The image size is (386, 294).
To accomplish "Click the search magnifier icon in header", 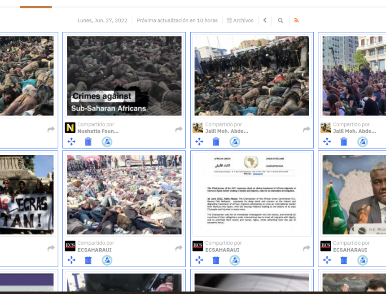I will point(281,20).
